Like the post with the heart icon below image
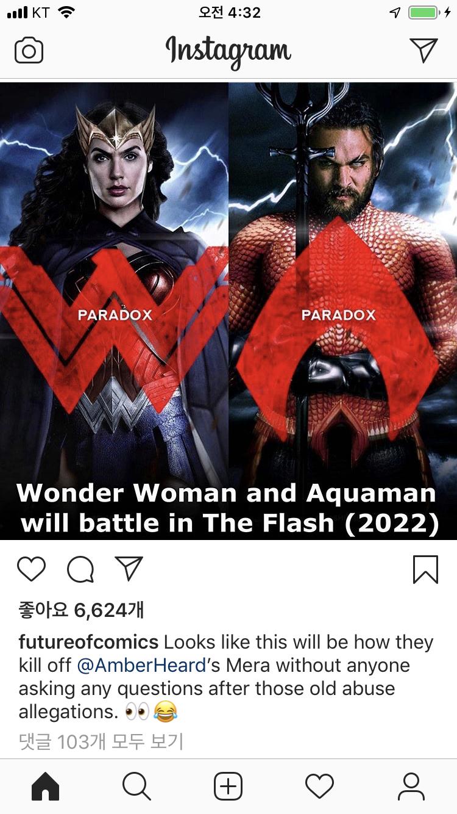Image resolution: width=457 pixels, height=814 pixels. coord(31,569)
